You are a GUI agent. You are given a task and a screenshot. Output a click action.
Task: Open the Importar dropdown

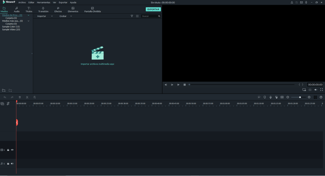(45, 16)
